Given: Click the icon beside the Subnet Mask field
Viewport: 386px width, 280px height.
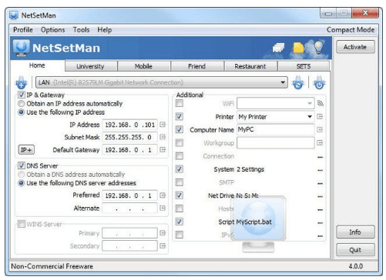Looking at the screenshot, I should (163, 137).
